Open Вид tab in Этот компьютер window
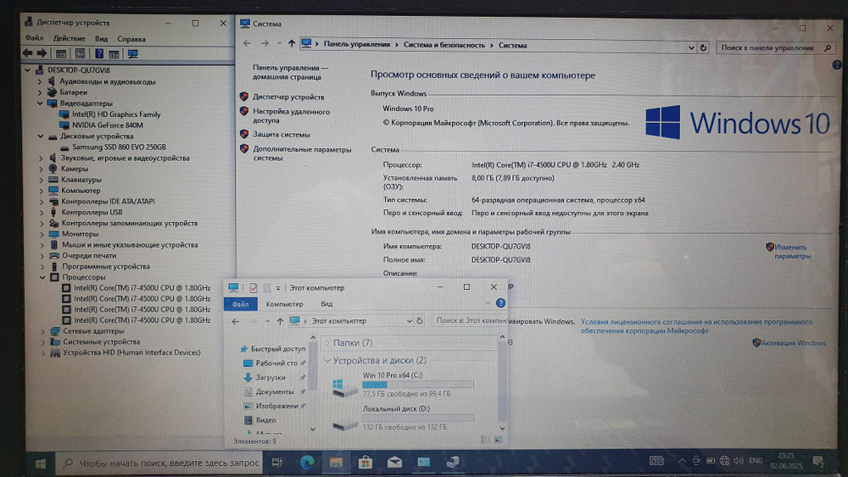This screenshot has height=477, width=848. pyautogui.click(x=326, y=304)
